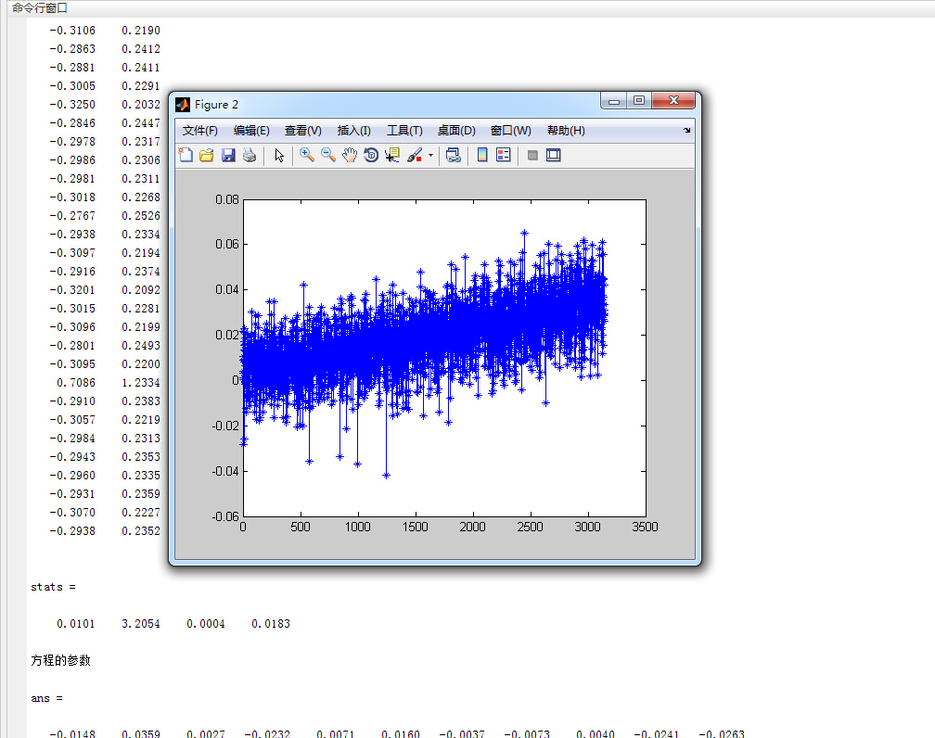
Task: Activate the Zoom Out tool
Action: [328, 156]
